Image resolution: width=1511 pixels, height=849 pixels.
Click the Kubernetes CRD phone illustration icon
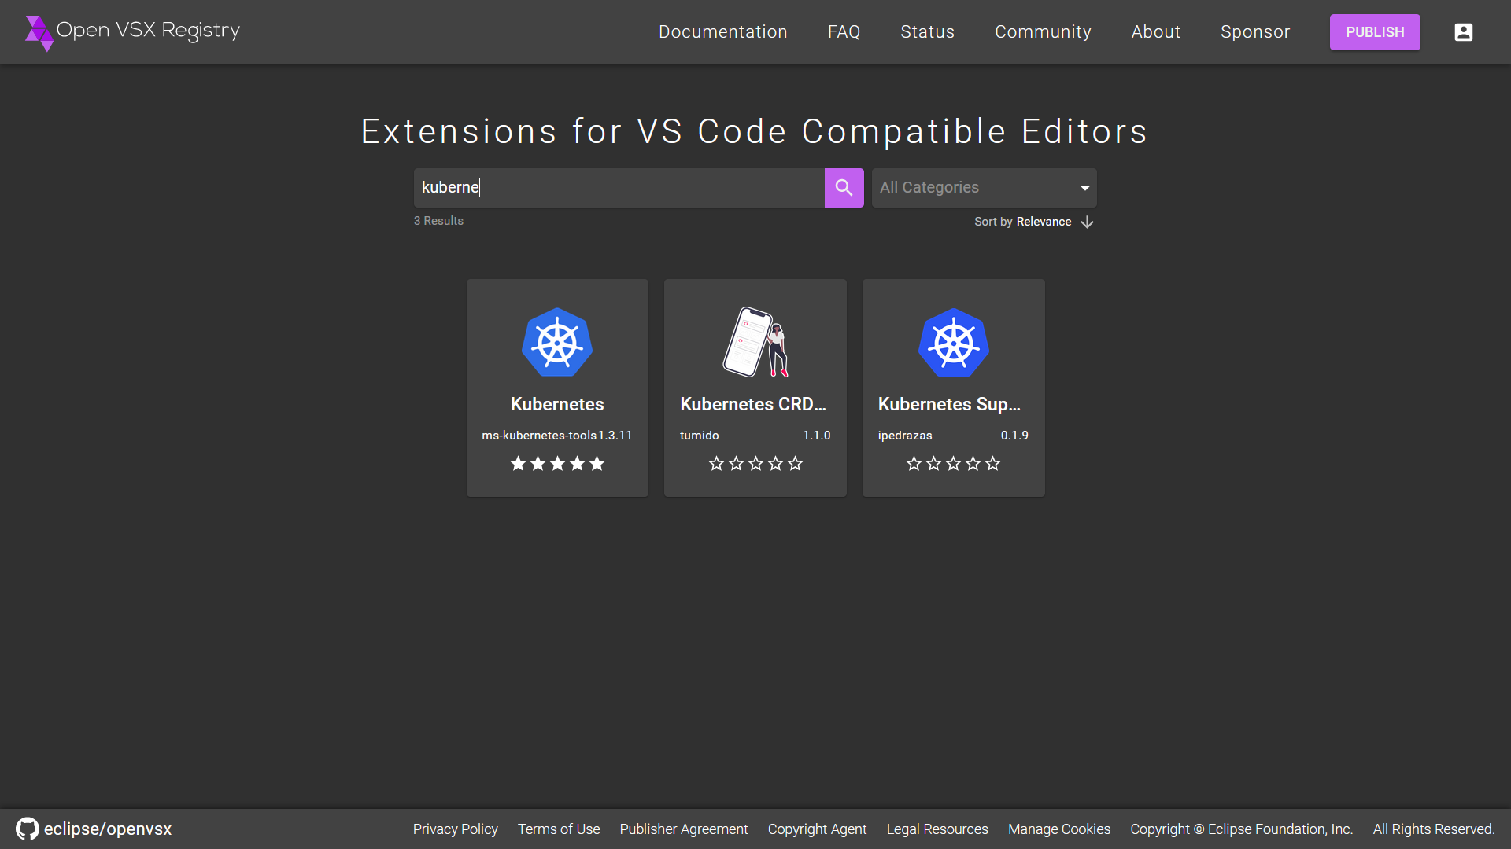click(x=755, y=343)
